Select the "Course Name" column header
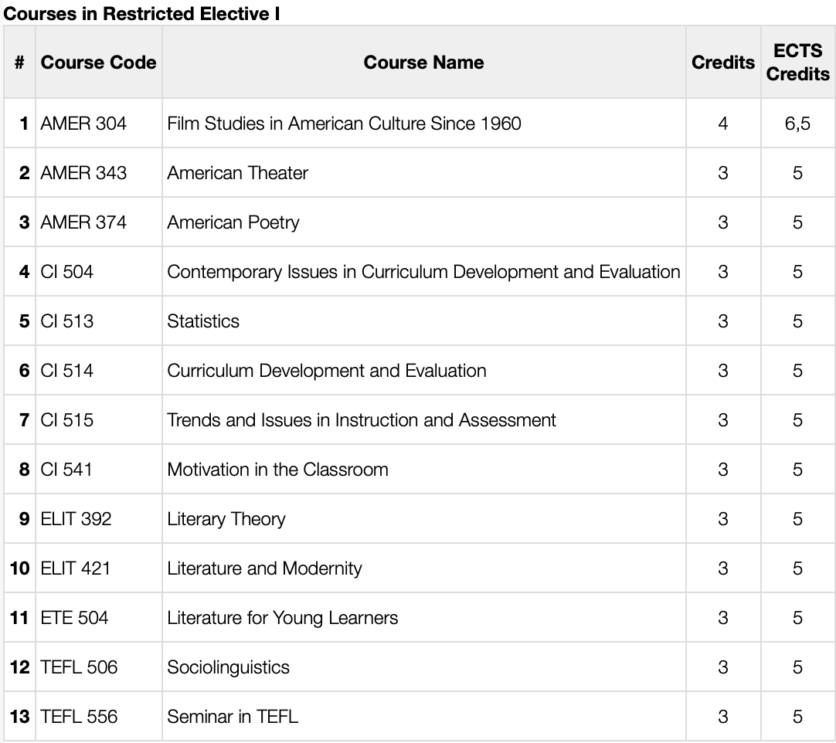Screen dimensions: 836x743 coord(423,63)
